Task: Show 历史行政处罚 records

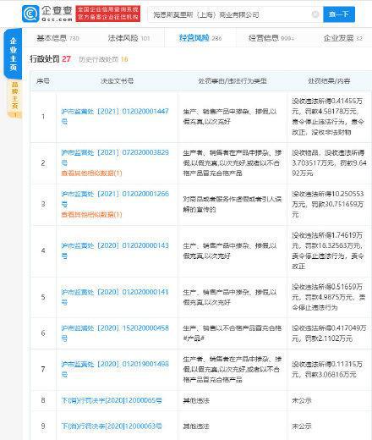Action: pyautogui.click(x=103, y=59)
